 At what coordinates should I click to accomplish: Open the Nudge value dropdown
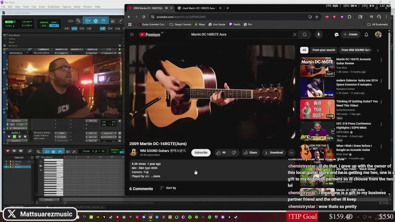tap(32, 26)
